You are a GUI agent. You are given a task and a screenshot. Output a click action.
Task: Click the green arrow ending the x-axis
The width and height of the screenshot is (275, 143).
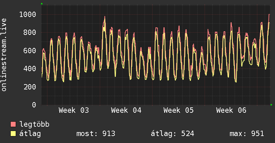click(272, 105)
